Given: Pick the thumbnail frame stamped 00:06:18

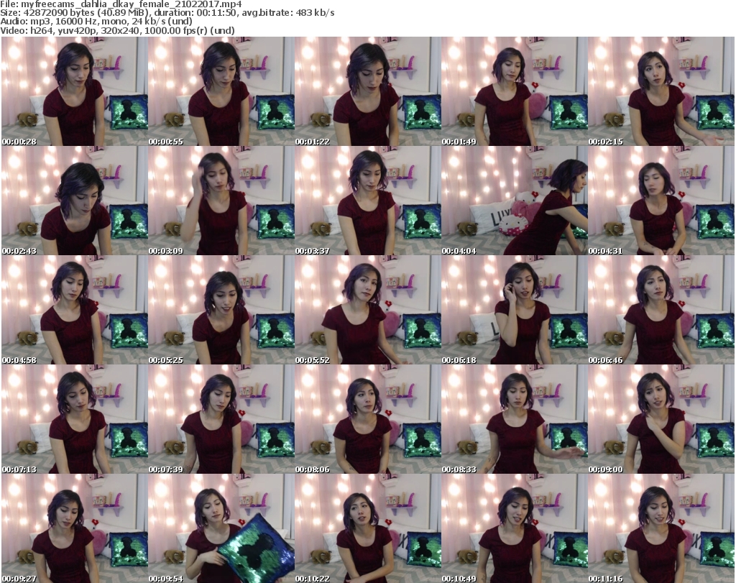Looking at the screenshot, I should click(514, 311).
